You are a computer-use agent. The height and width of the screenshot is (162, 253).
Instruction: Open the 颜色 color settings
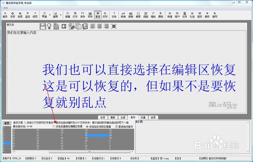coord(161,15)
